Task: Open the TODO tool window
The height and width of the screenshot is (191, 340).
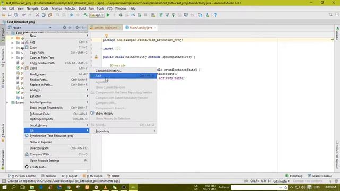Action: pyautogui.click(x=113, y=176)
